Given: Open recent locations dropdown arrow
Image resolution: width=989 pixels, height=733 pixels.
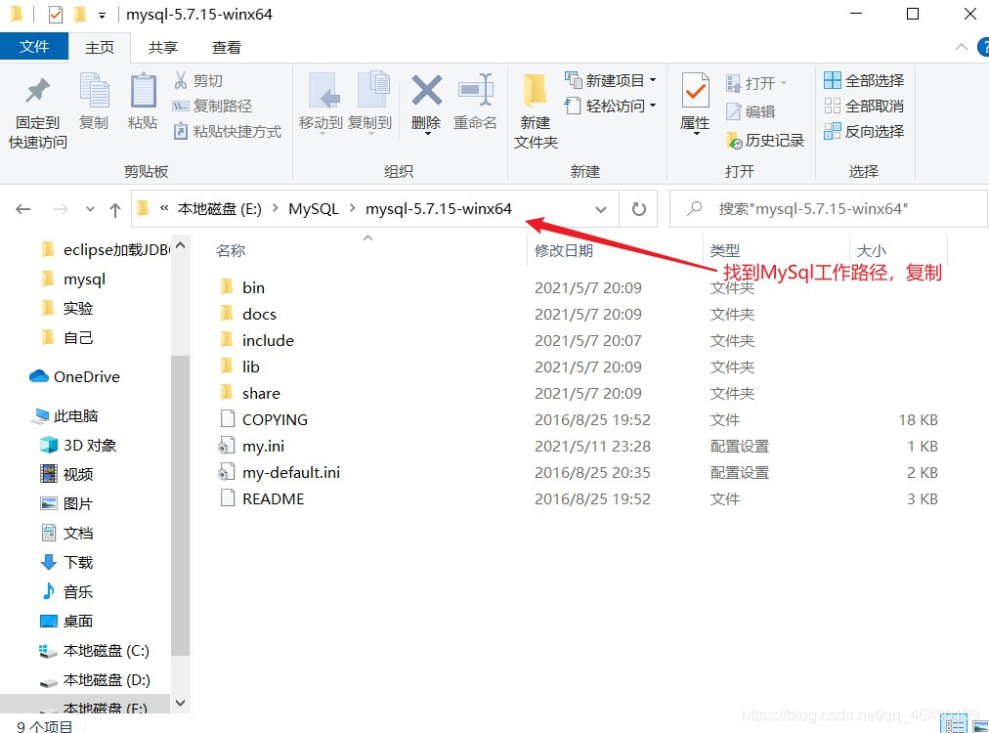Looking at the screenshot, I should pyautogui.click(x=90, y=209).
